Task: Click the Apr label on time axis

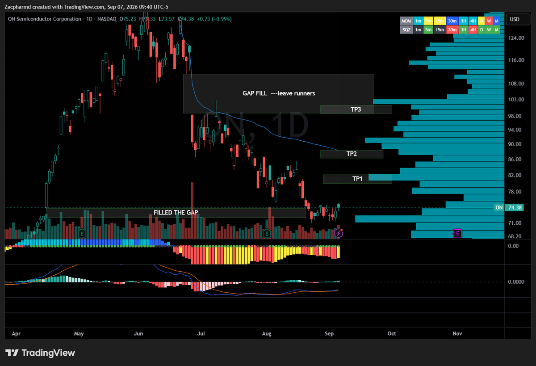Action: pos(16,333)
